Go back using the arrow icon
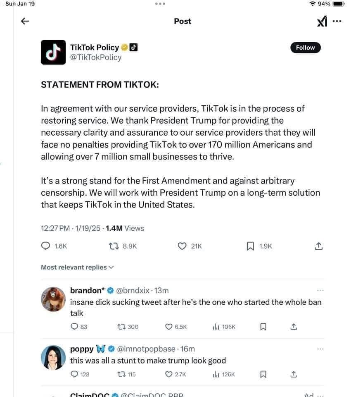This screenshot has height=397, width=351. 25,21
